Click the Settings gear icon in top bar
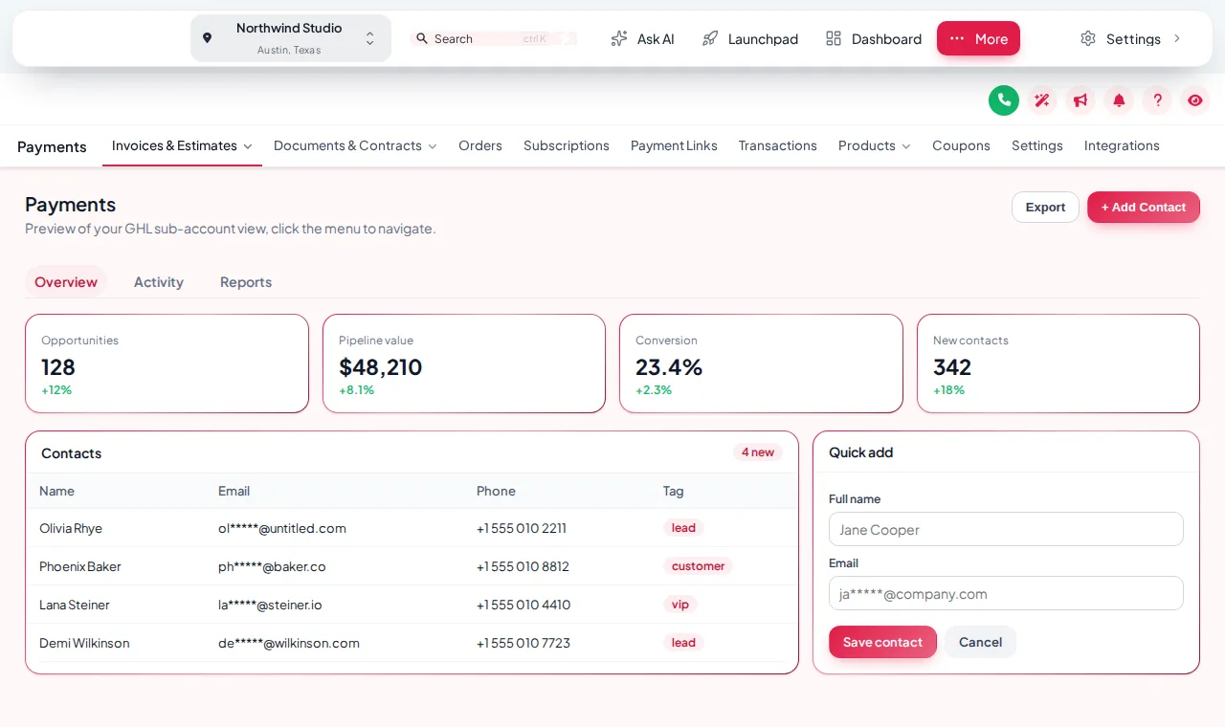 point(1088,38)
